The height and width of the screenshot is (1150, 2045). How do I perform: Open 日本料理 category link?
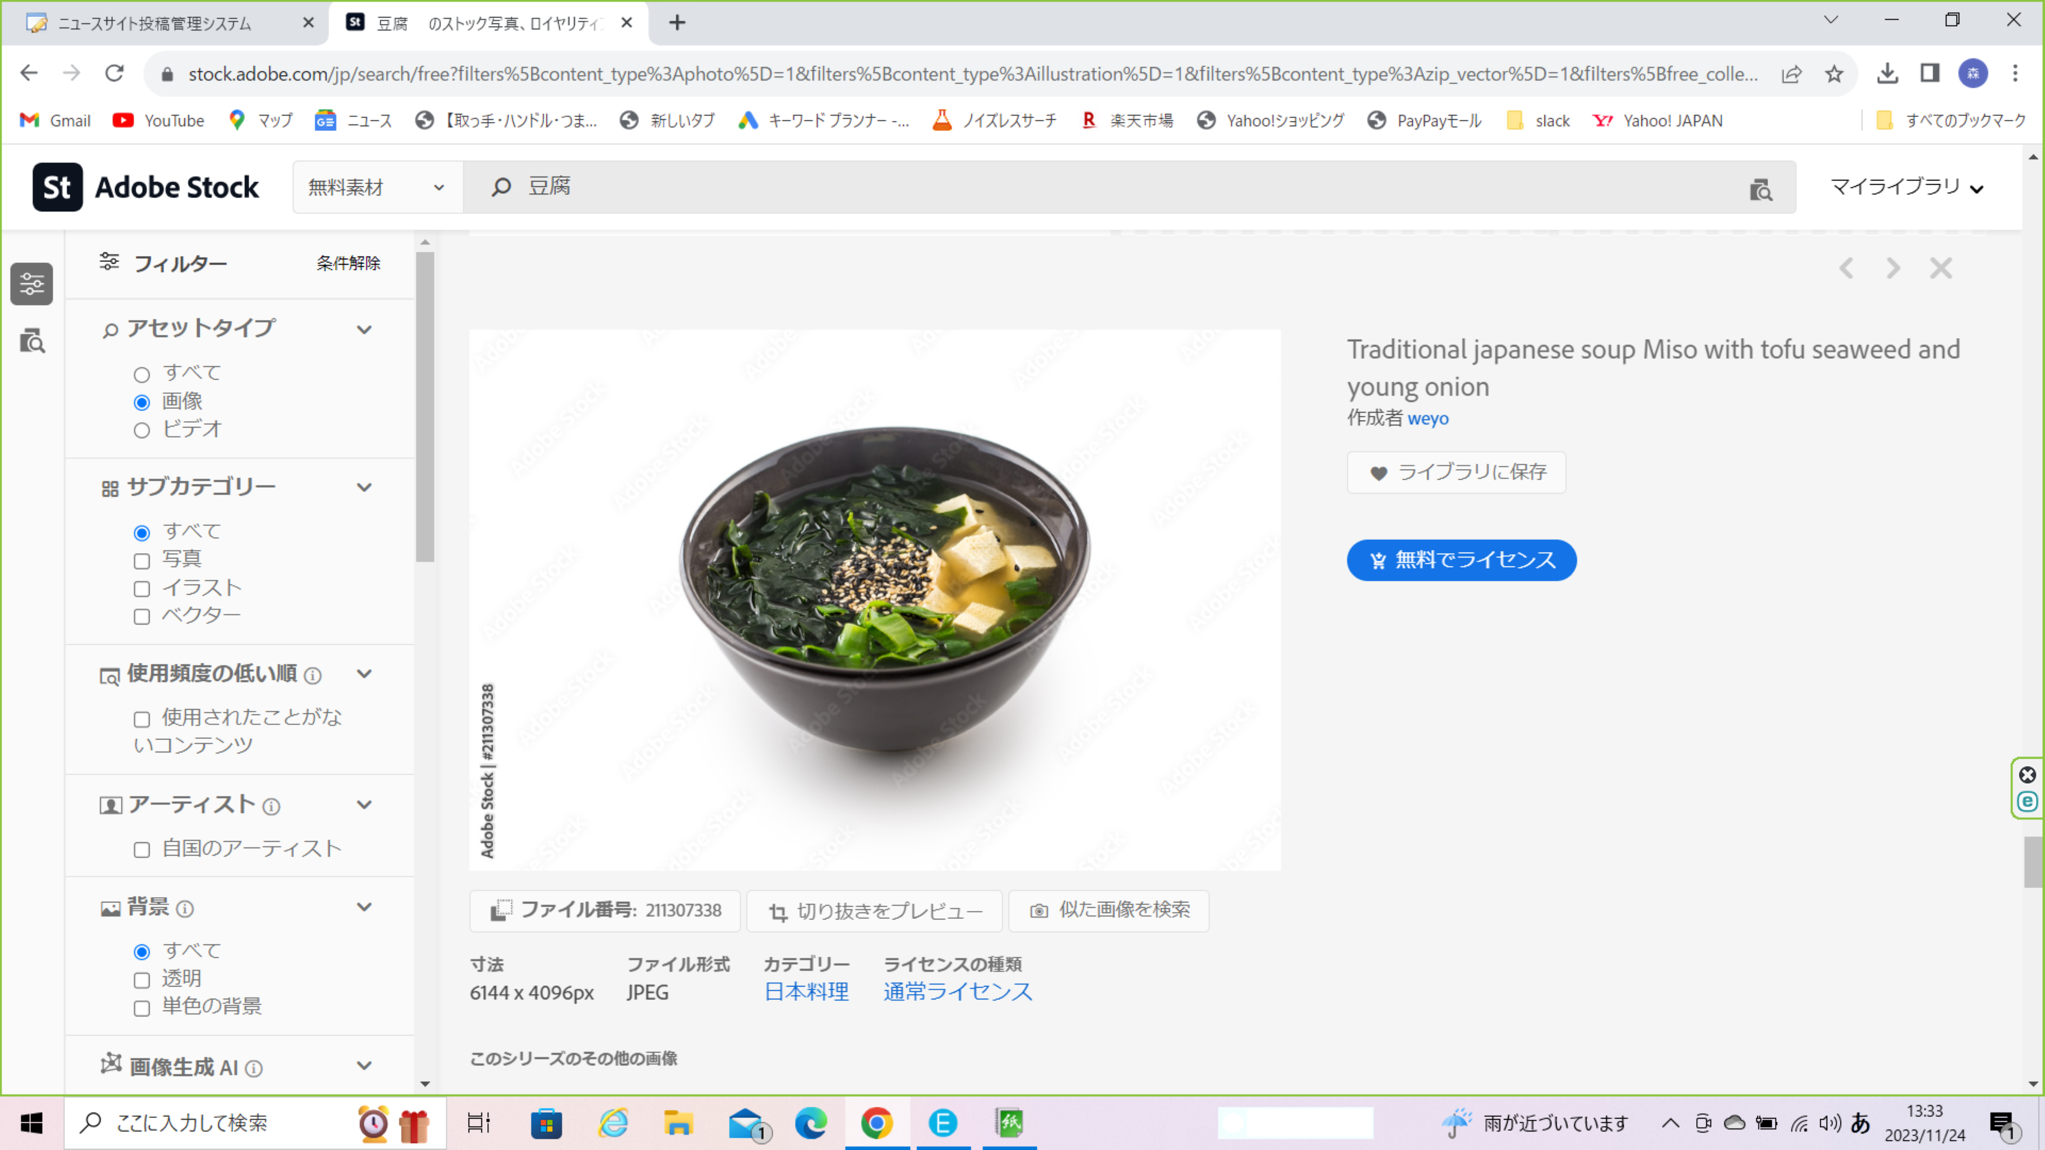point(806,992)
